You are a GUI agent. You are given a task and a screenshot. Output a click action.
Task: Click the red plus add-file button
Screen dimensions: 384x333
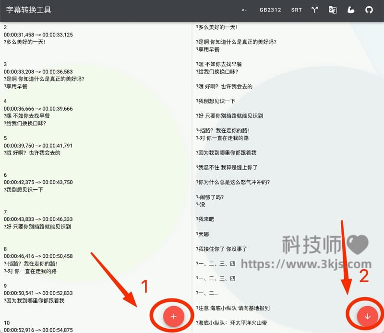pyautogui.click(x=173, y=316)
